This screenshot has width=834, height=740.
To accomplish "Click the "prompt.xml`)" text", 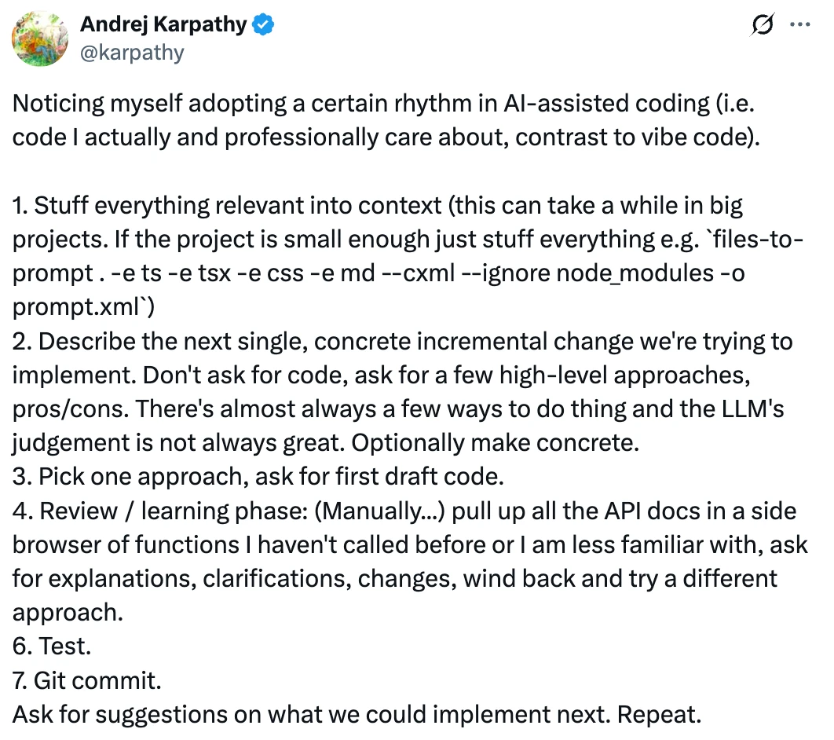I will pyautogui.click(x=83, y=307).
